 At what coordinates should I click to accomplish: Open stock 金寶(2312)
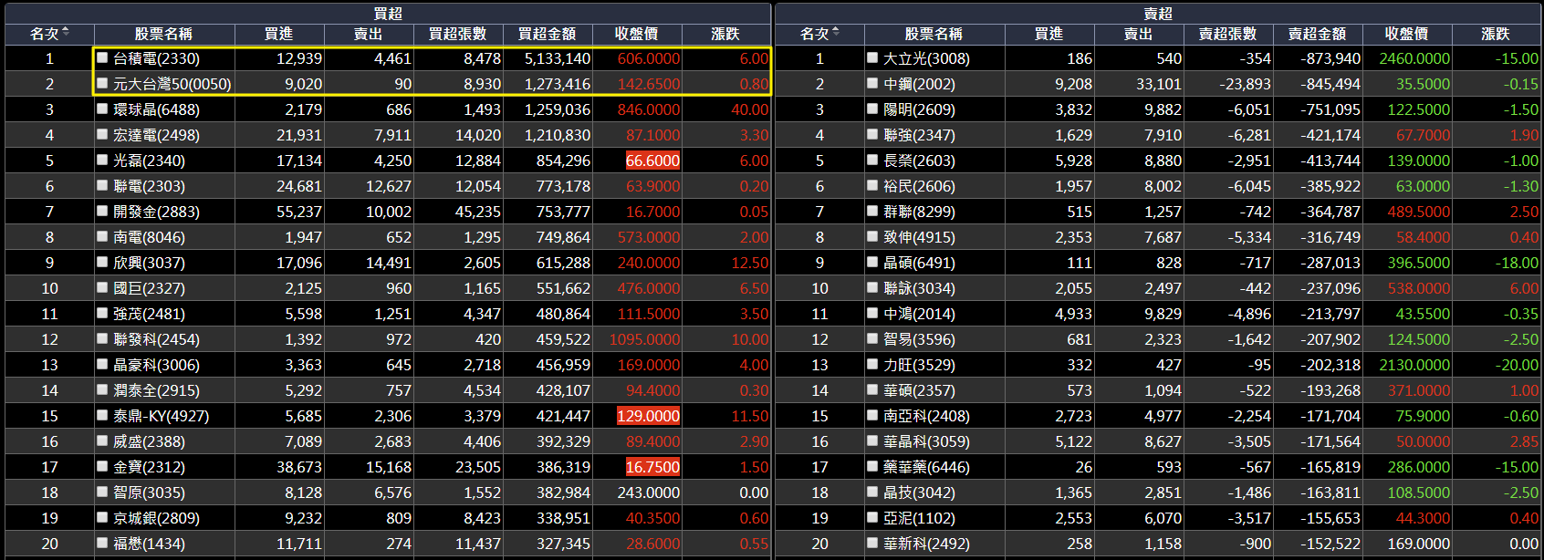[149, 467]
